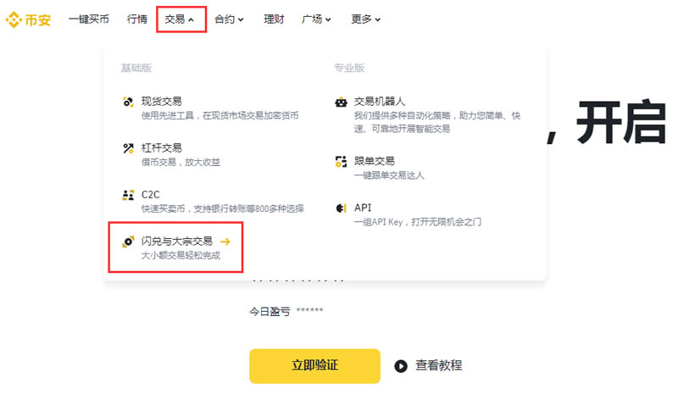Viewport: 678px width, 394px height.
Task: Collapse the 交易 dropdown menu
Action: point(181,19)
